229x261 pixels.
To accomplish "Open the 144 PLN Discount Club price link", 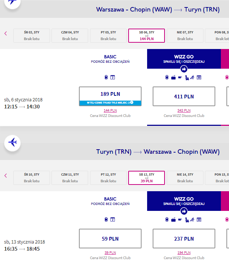I will tap(110, 110).
